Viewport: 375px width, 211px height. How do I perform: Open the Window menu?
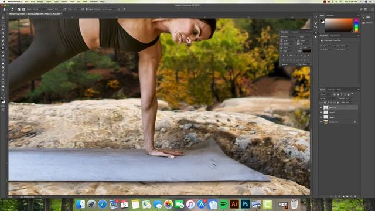(x=94, y=1)
